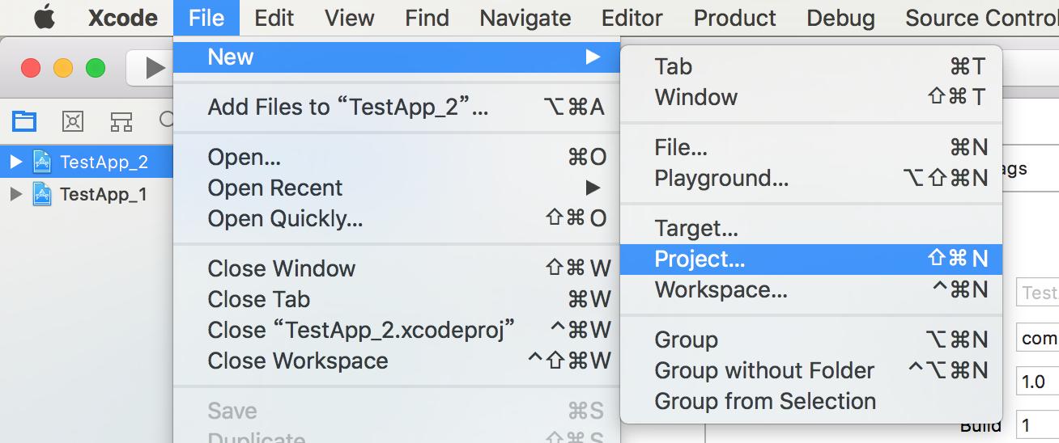
Task: Choose New Target…
Action: point(811,228)
